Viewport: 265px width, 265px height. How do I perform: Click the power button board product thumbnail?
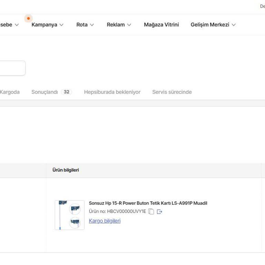coord(69,215)
